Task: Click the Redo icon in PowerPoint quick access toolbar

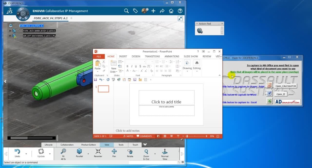Action: pos(108,79)
